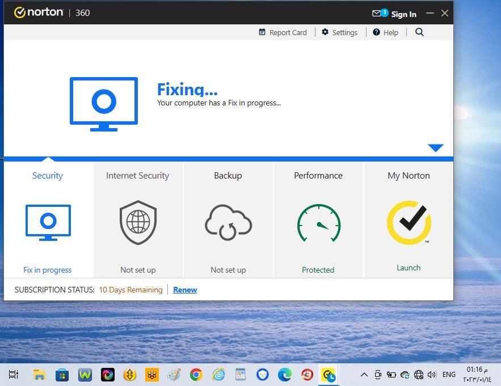This screenshot has width=501, height=386.
Task: Click Launch under My Norton
Action: click(409, 268)
